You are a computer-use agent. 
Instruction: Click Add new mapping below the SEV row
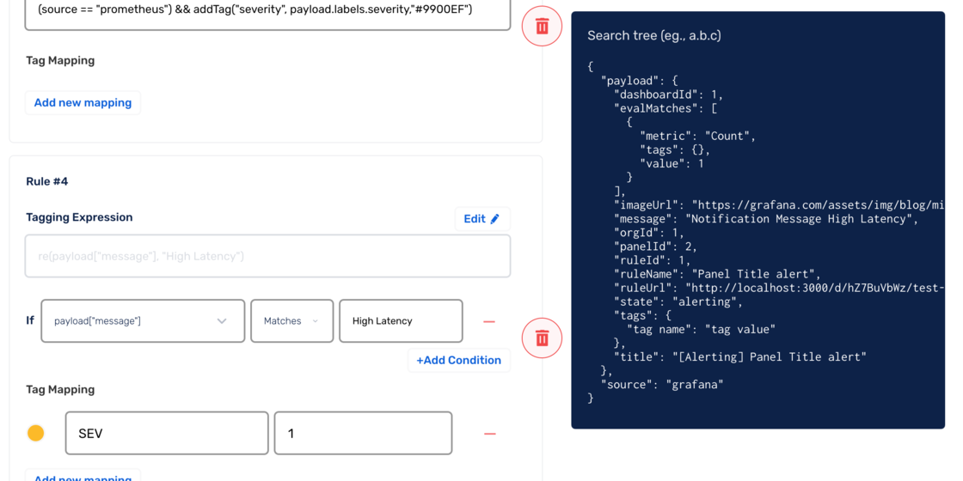[x=83, y=477]
